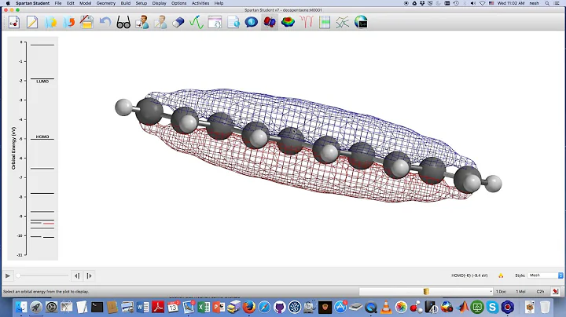Open Skype from the Dock
The width and height of the screenshot is (566, 317).
click(x=492, y=307)
